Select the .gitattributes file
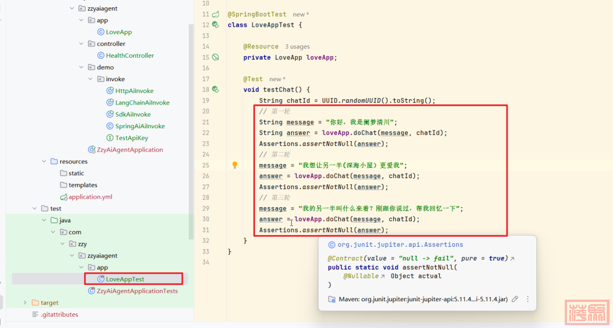The width and height of the screenshot is (613, 328). tap(59, 314)
